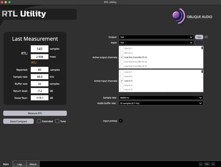The image size is (221, 167).
Task: Open the About tab
Action: coord(33,164)
